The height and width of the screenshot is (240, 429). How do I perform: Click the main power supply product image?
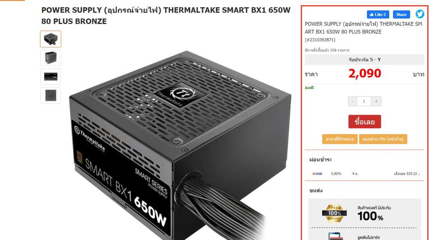pos(180,145)
